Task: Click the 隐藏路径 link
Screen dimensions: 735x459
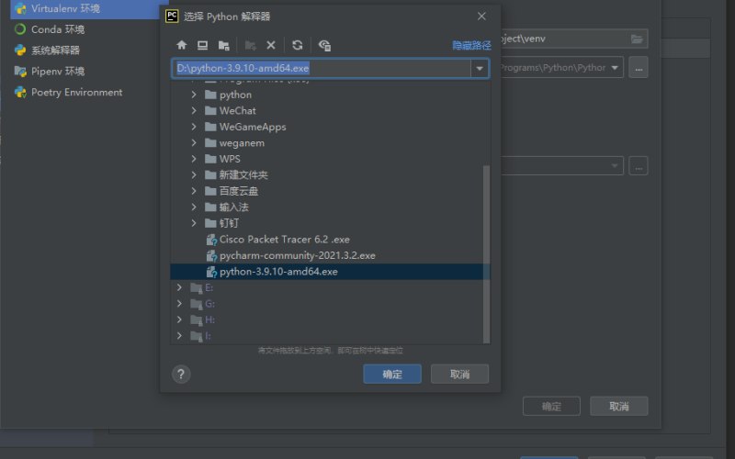Action: (x=471, y=45)
